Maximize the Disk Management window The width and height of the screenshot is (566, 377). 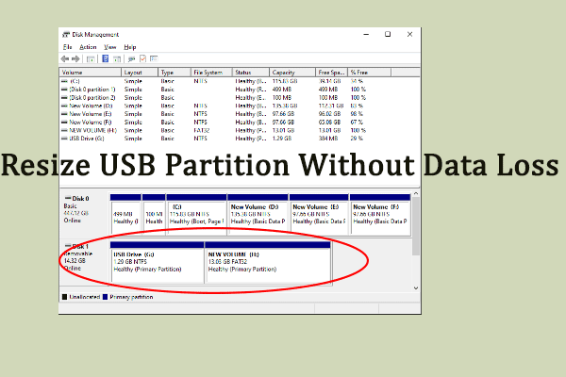[388, 34]
